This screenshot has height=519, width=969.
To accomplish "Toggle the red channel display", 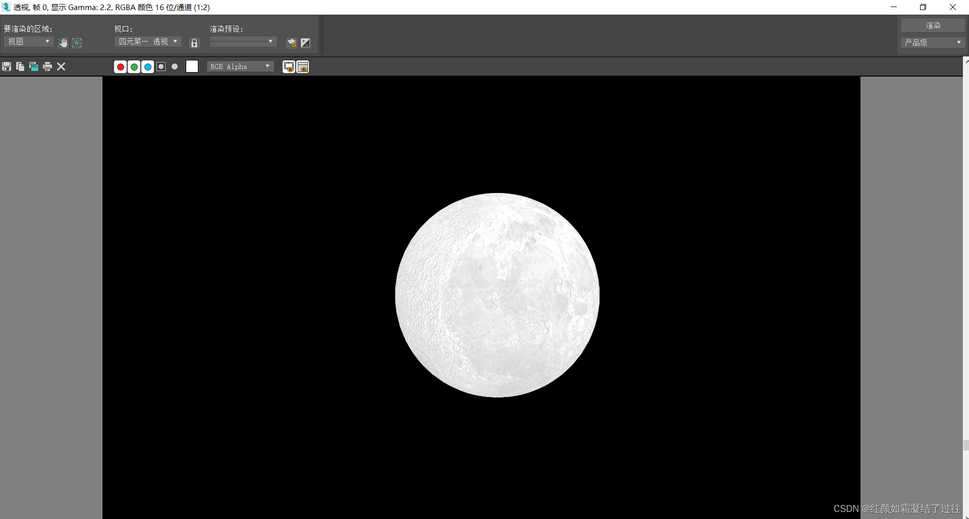I will [x=121, y=67].
